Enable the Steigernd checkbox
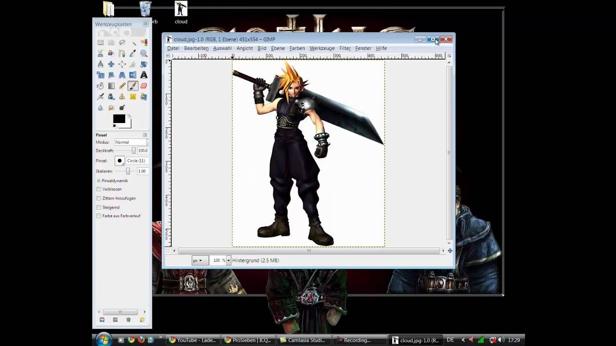 [99, 207]
